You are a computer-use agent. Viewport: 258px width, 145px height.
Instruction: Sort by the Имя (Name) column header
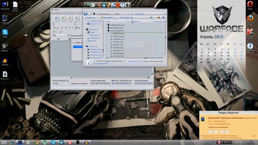click(116, 21)
